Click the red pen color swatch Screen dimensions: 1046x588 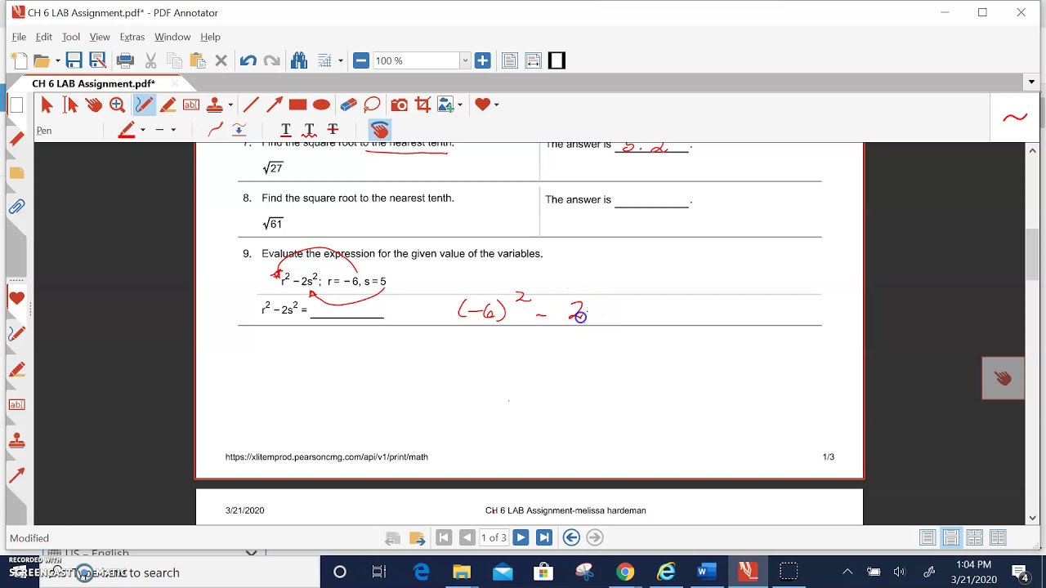point(127,130)
